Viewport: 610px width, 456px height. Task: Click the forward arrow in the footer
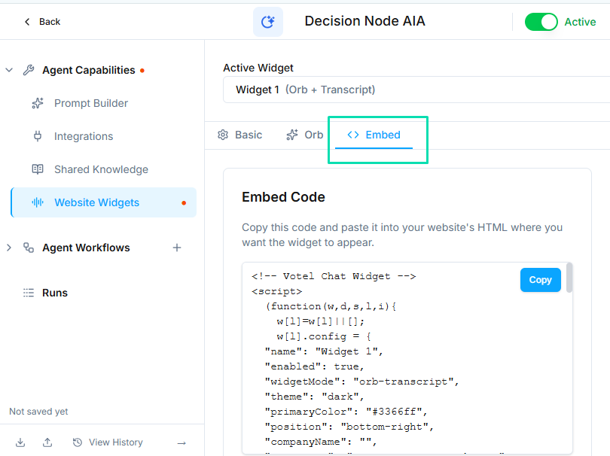pyautogui.click(x=181, y=444)
